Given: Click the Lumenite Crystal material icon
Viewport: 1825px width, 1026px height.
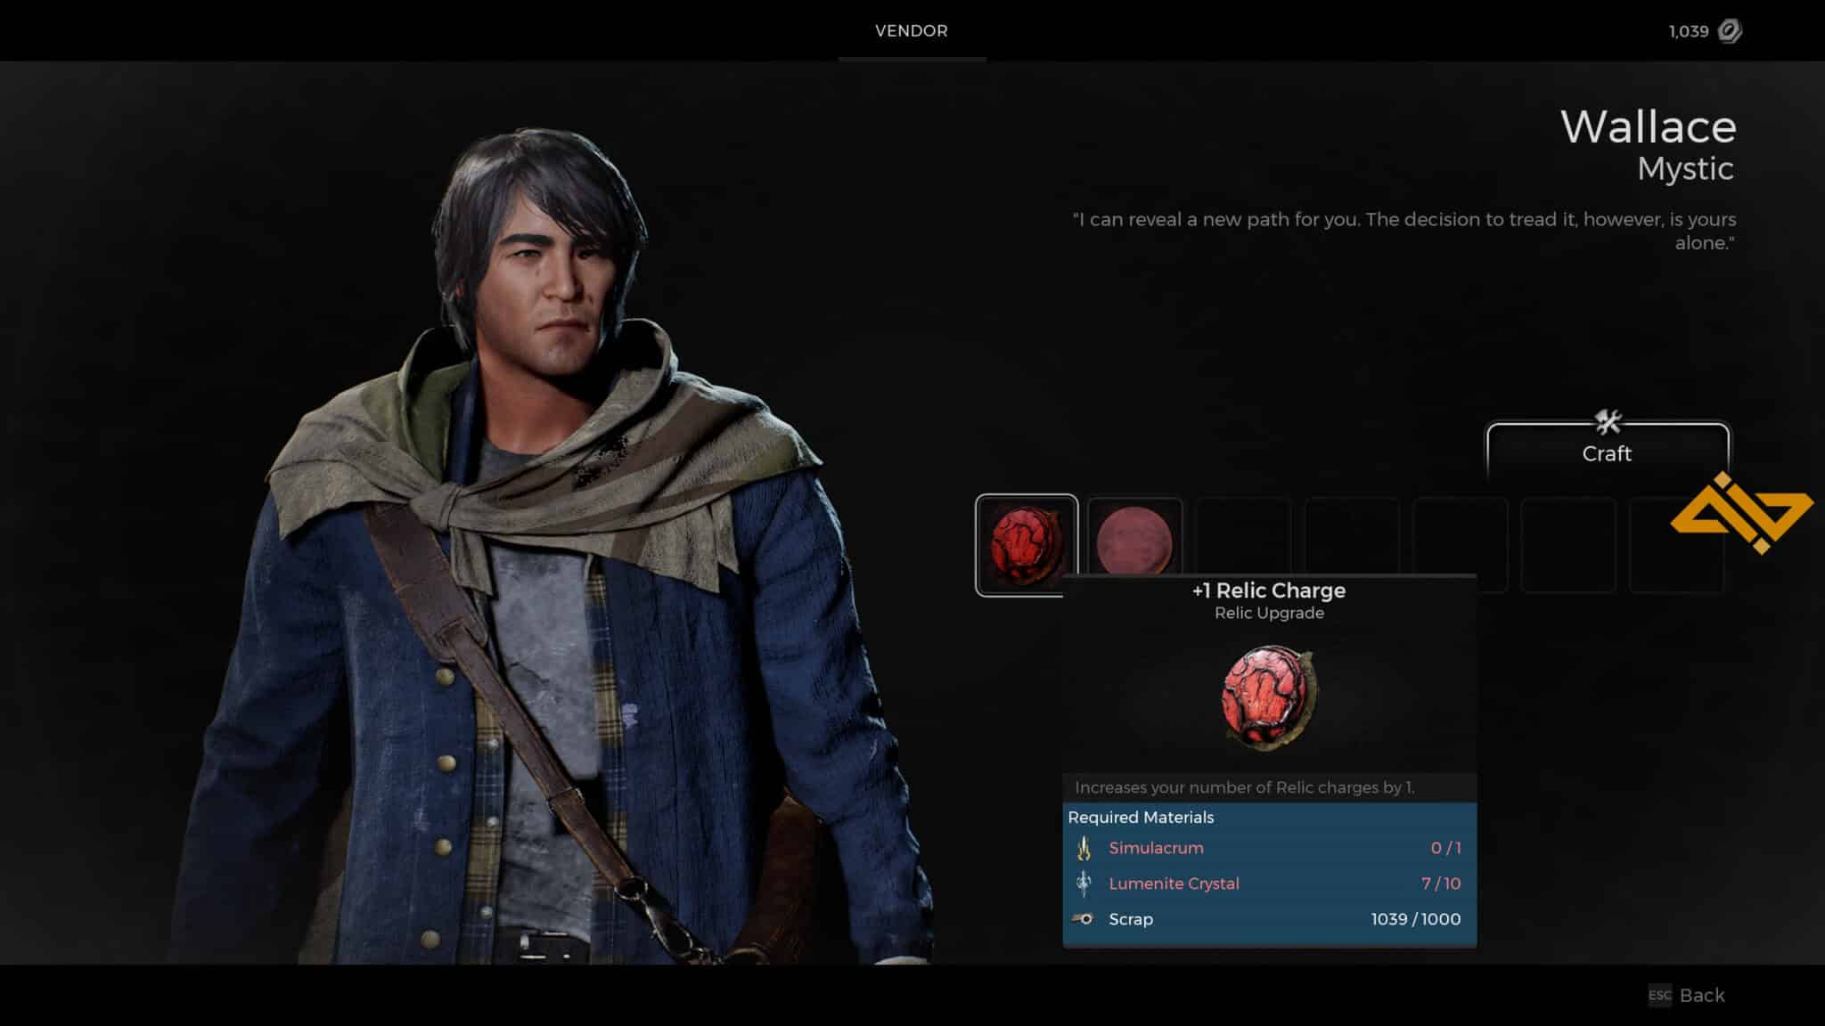Looking at the screenshot, I should point(1084,883).
